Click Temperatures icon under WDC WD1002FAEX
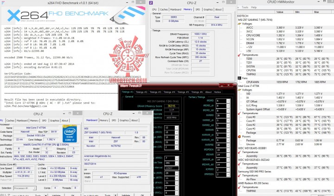The height and width of the screenshot is (196, 334). [x=240, y=164]
